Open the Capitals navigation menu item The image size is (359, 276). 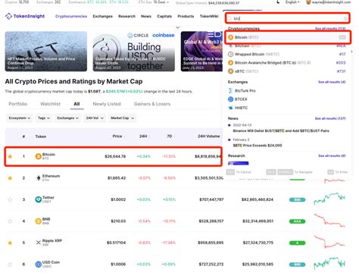[164, 16]
